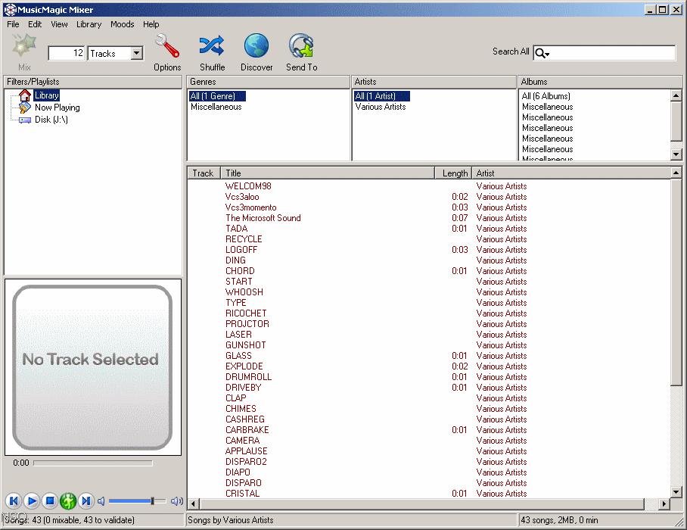The height and width of the screenshot is (530, 687).
Task: Play the selected track
Action: [x=32, y=500]
